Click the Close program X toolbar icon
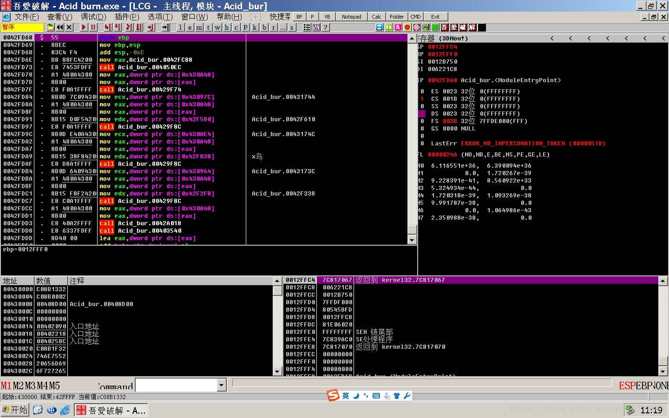This screenshot has width=669, height=418. (x=69, y=27)
